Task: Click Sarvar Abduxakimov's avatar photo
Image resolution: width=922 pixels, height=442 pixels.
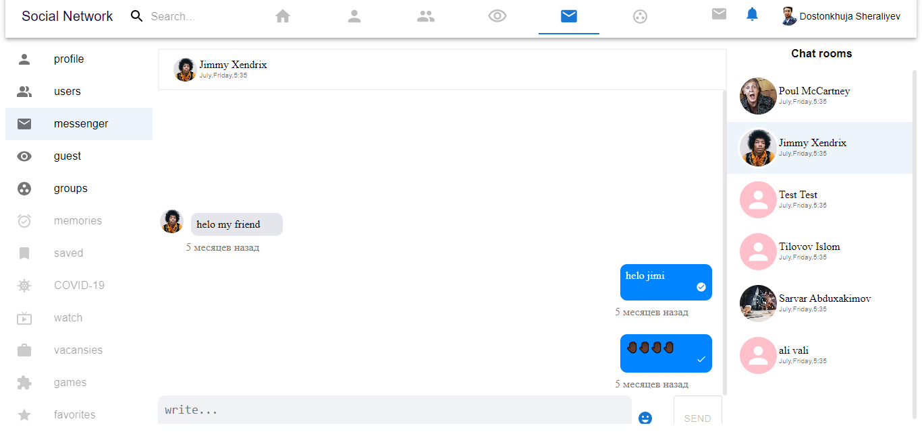Action: (x=758, y=303)
